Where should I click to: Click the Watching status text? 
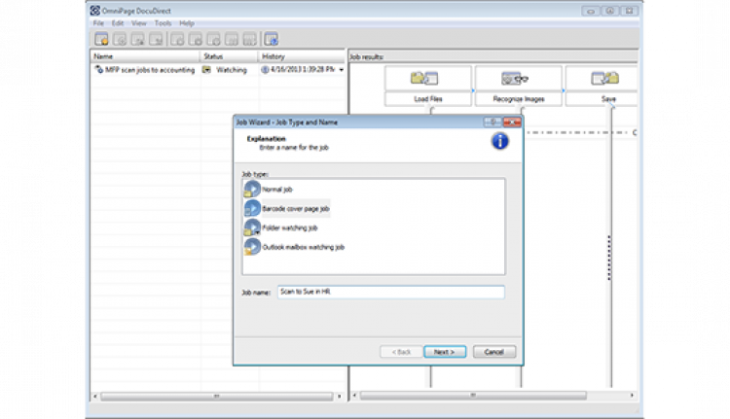click(x=232, y=70)
